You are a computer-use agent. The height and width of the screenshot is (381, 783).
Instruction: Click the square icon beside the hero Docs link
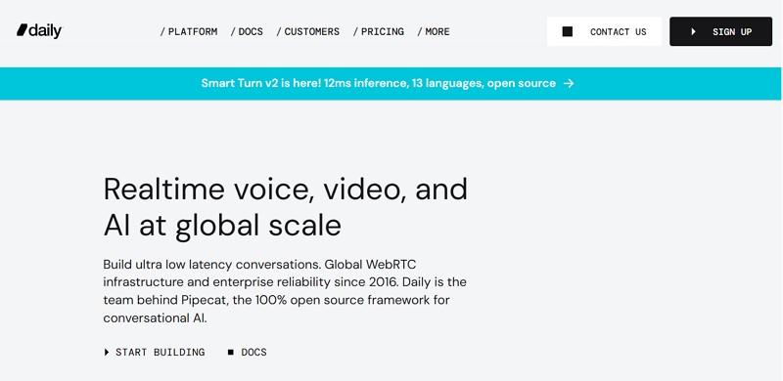[x=231, y=352]
